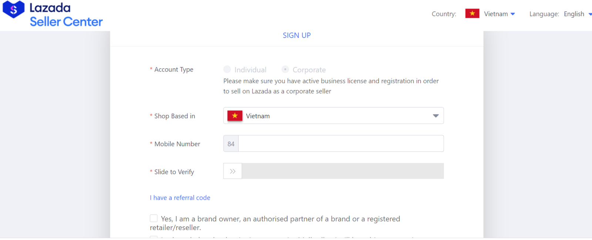
Task: Switch to the SIGN UP tab
Action: pyautogui.click(x=297, y=35)
